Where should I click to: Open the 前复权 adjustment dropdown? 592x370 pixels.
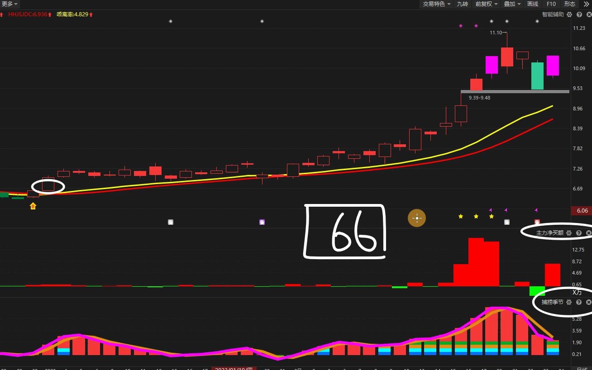point(487,4)
